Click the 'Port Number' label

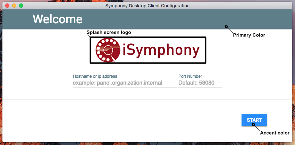point(190,76)
